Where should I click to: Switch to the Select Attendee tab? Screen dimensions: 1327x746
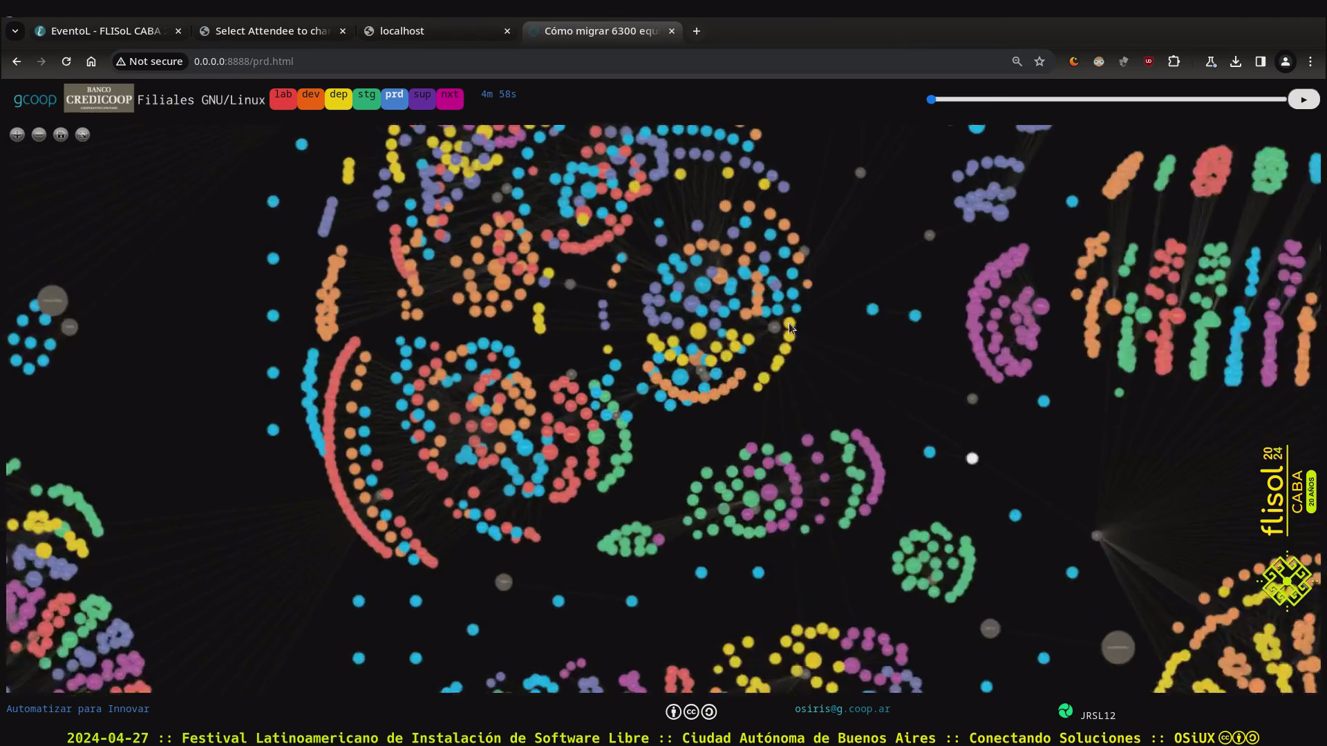(272, 31)
